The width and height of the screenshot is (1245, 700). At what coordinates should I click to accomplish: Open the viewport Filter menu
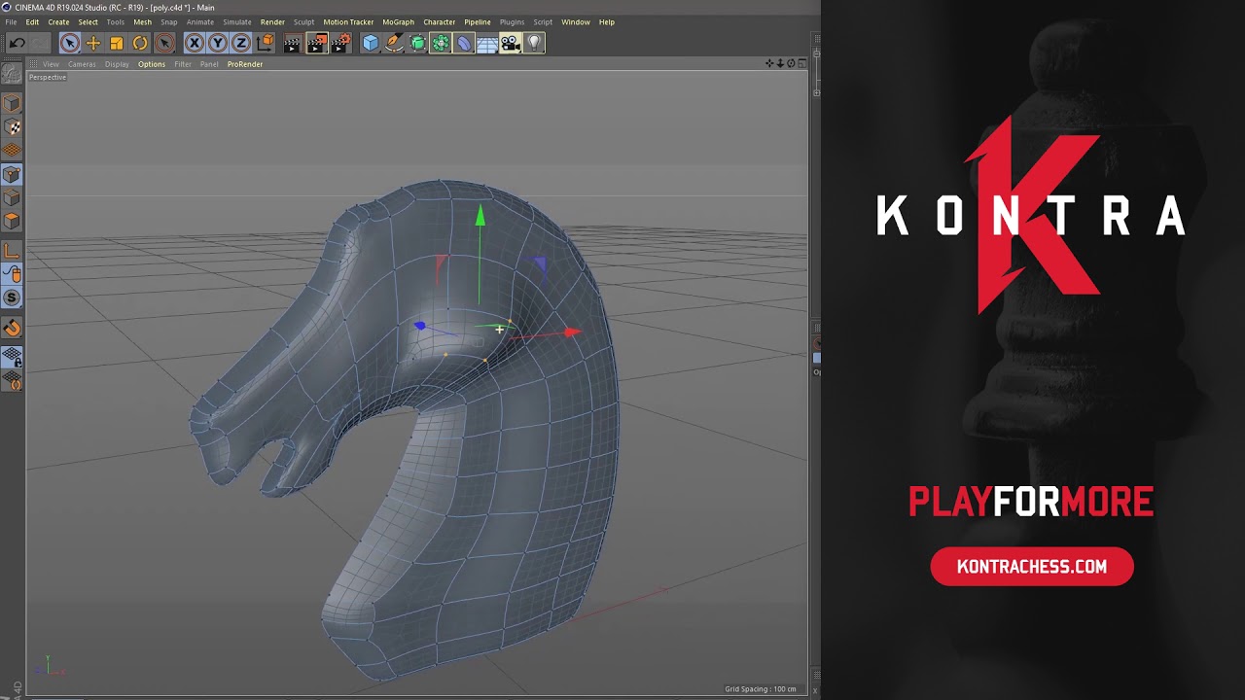coord(183,64)
